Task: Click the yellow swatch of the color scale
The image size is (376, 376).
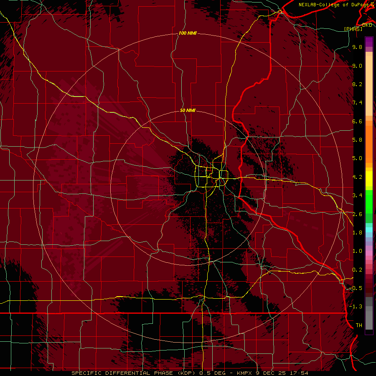Action: [x=369, y=179]
